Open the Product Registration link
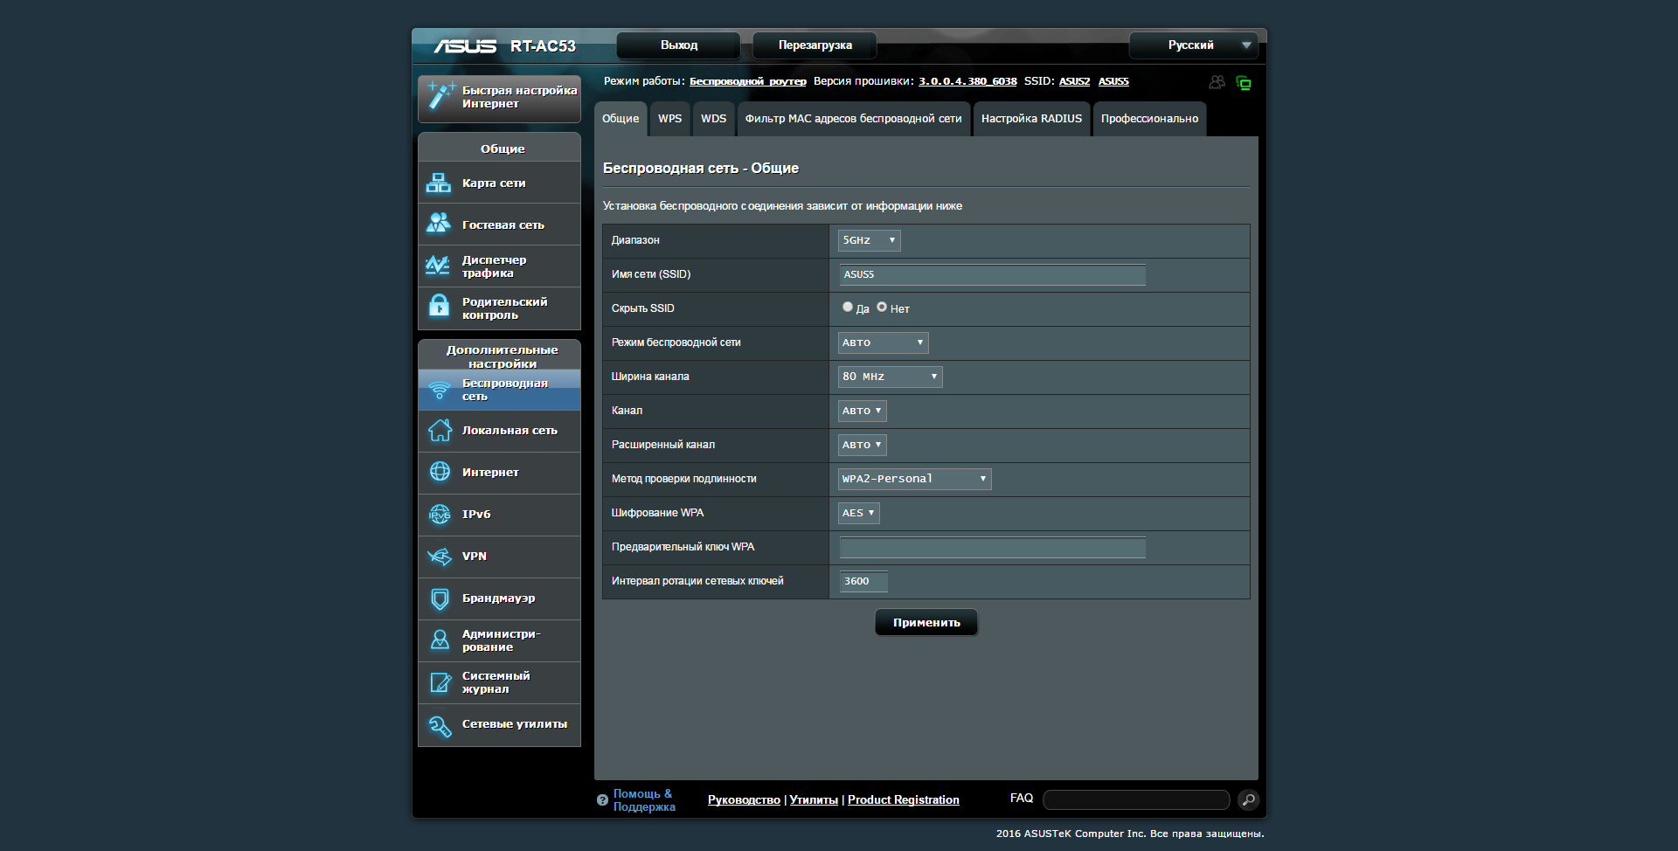 903,799
